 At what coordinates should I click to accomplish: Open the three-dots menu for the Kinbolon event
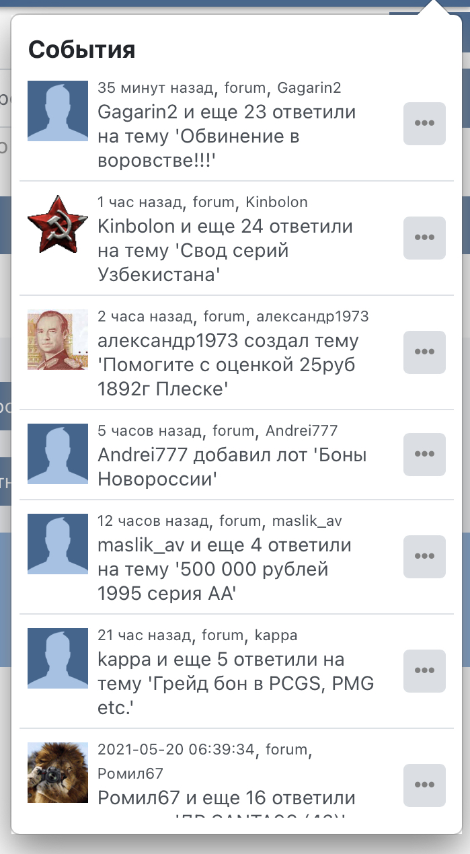(x=424, y=237)
